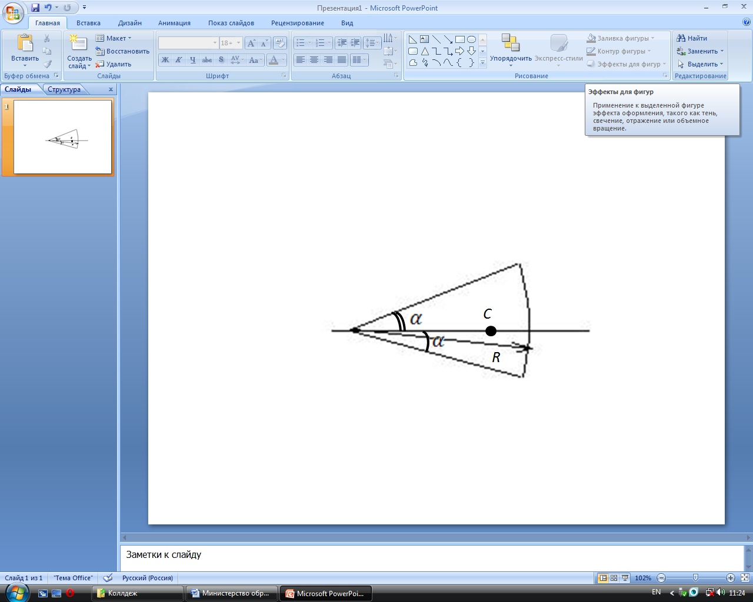The width and height of the screenshot is (753, 602).
Task: Open the Вставка ribbon tab
Action: (88, 23)
